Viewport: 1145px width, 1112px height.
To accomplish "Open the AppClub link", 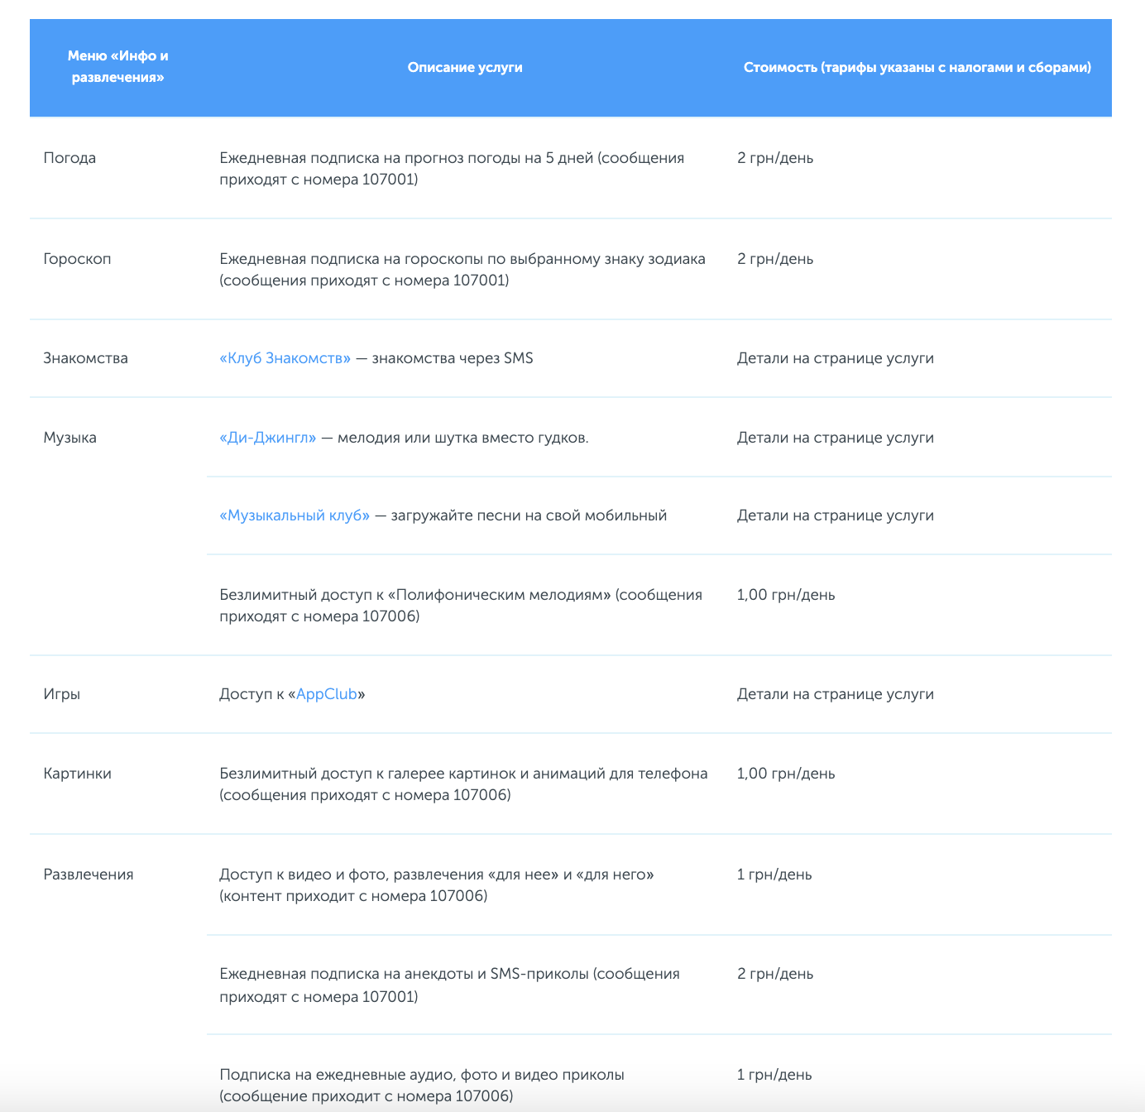I will click(x=327, y=694).
